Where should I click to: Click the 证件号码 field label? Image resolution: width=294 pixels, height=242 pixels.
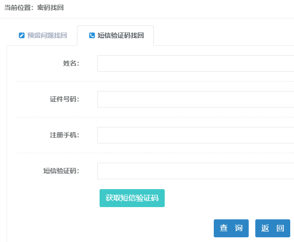(x=64, y=99)
